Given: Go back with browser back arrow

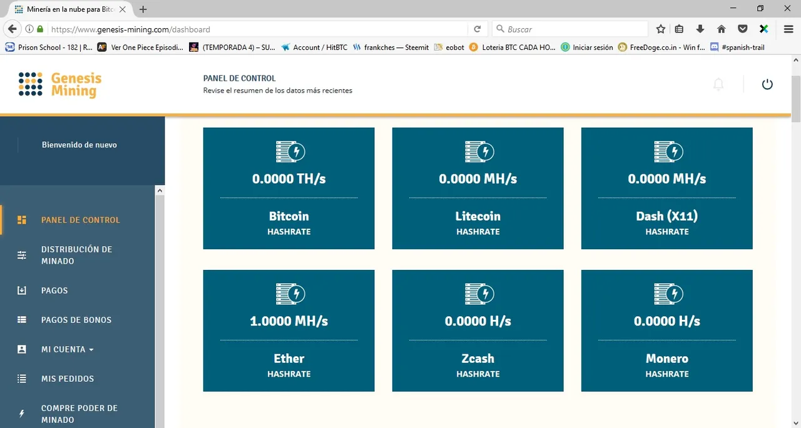Looking at the screenshot, I should (11, 29).
